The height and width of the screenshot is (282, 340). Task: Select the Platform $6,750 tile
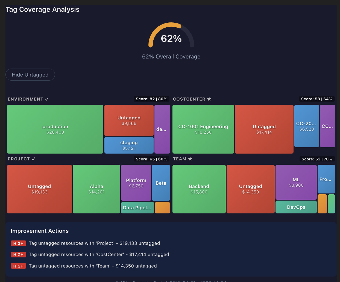[x=136, y=183]
